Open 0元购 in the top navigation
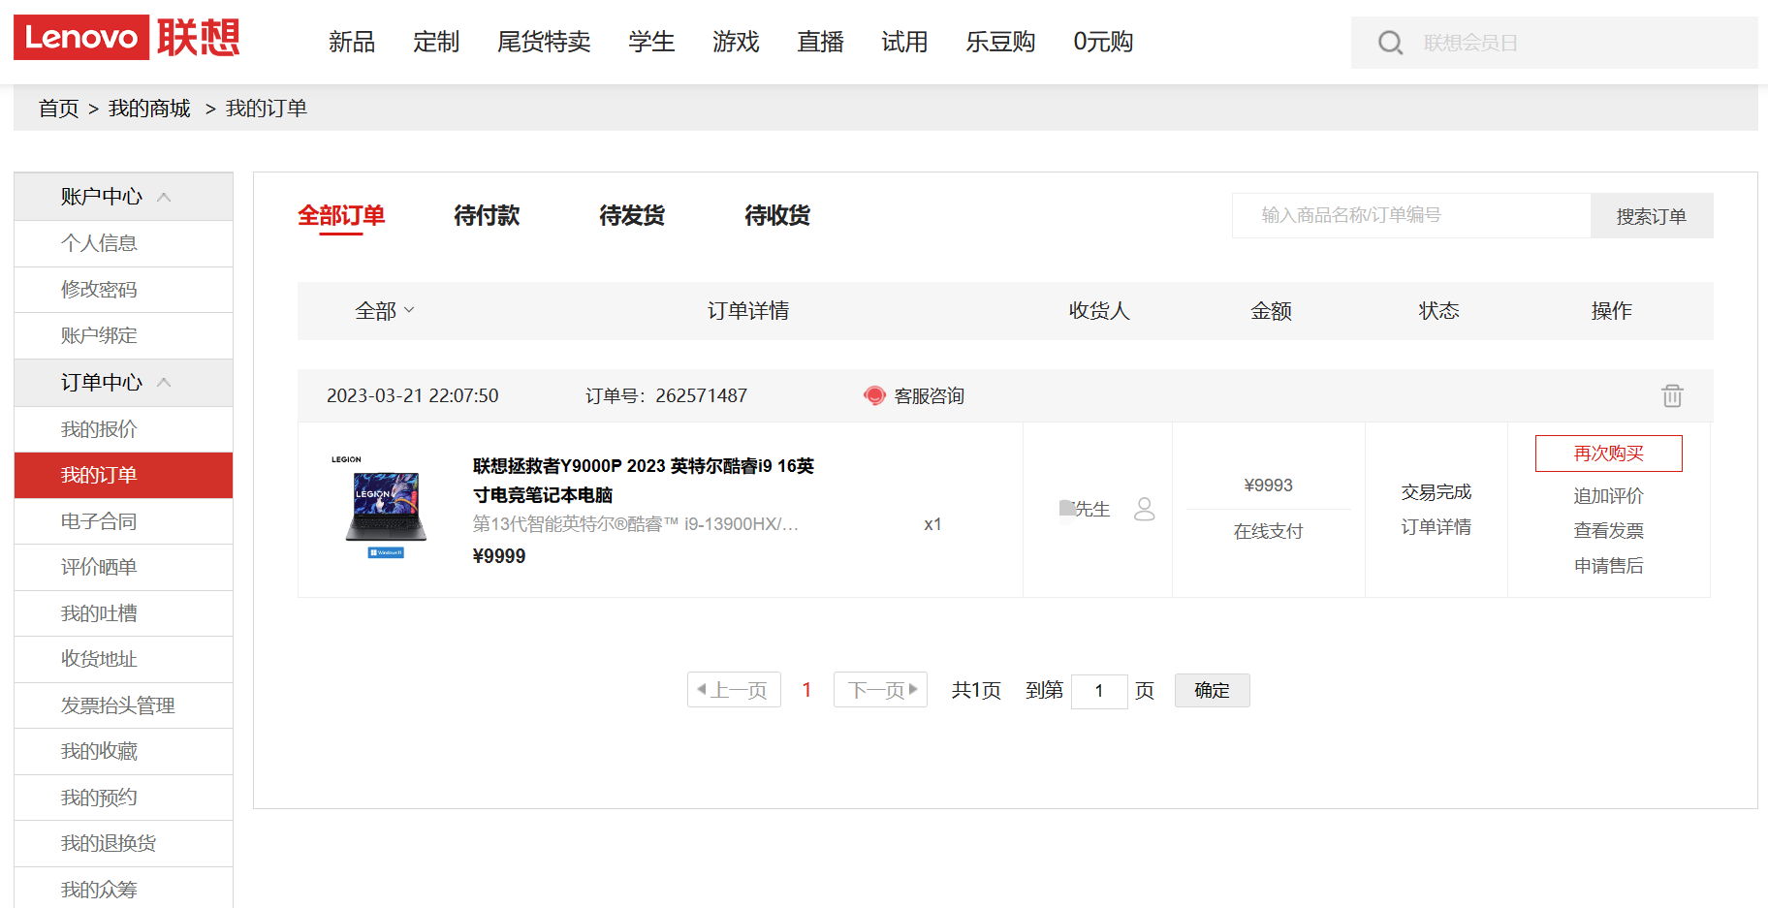Screen dimensions: 1768x908 tap(1103, 42)
